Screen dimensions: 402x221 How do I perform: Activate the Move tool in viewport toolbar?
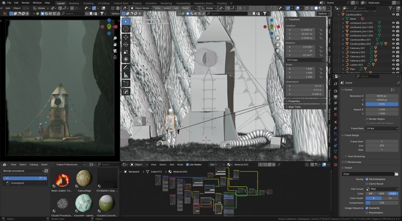pyautogui.click(x=125, y=37)
